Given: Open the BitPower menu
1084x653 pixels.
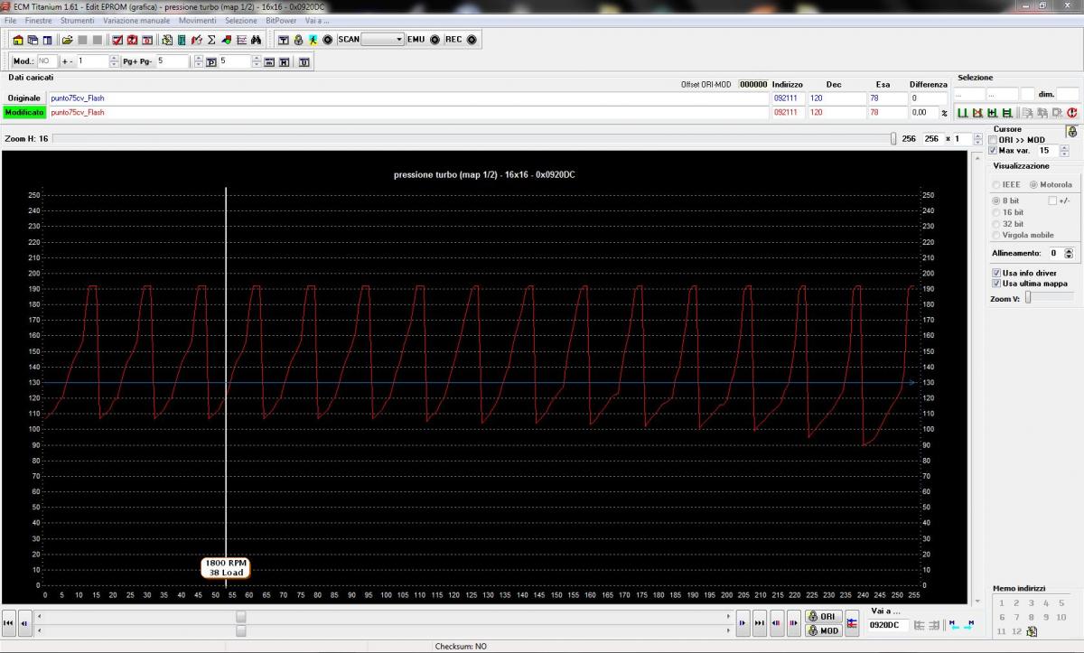Looking at the screenshot, I should pyautogui.click(x=281, y=20).
